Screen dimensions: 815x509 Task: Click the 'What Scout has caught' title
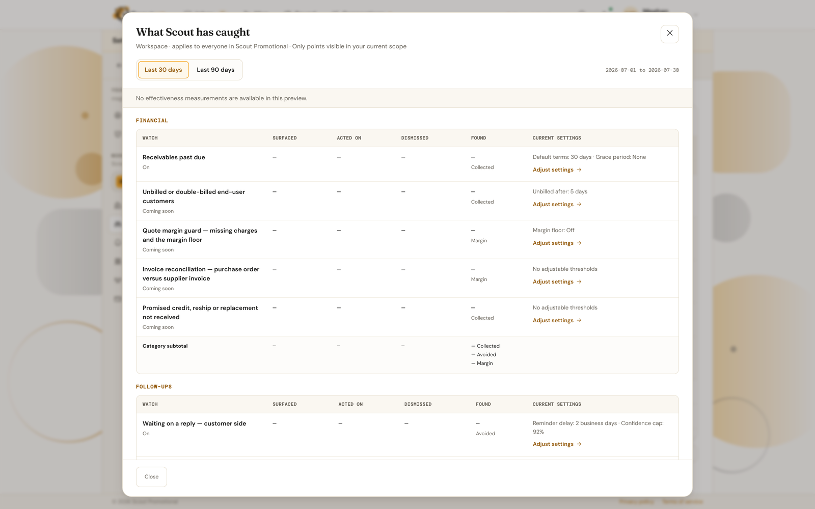pos(193,32)
